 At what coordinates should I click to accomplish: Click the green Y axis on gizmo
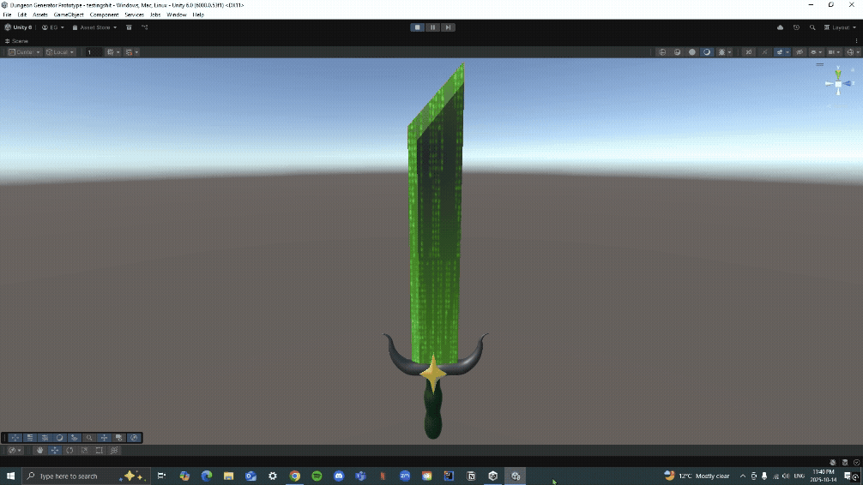[838, 73]
